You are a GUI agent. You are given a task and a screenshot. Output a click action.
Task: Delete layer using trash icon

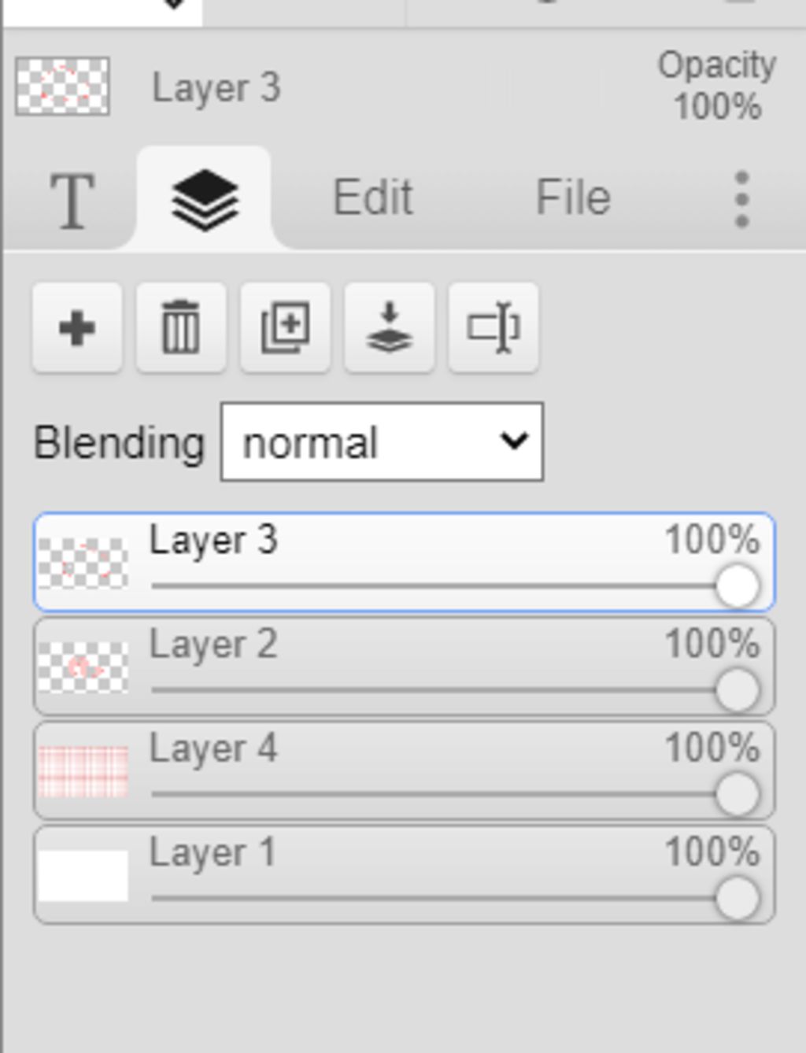(x=181, y=327)
